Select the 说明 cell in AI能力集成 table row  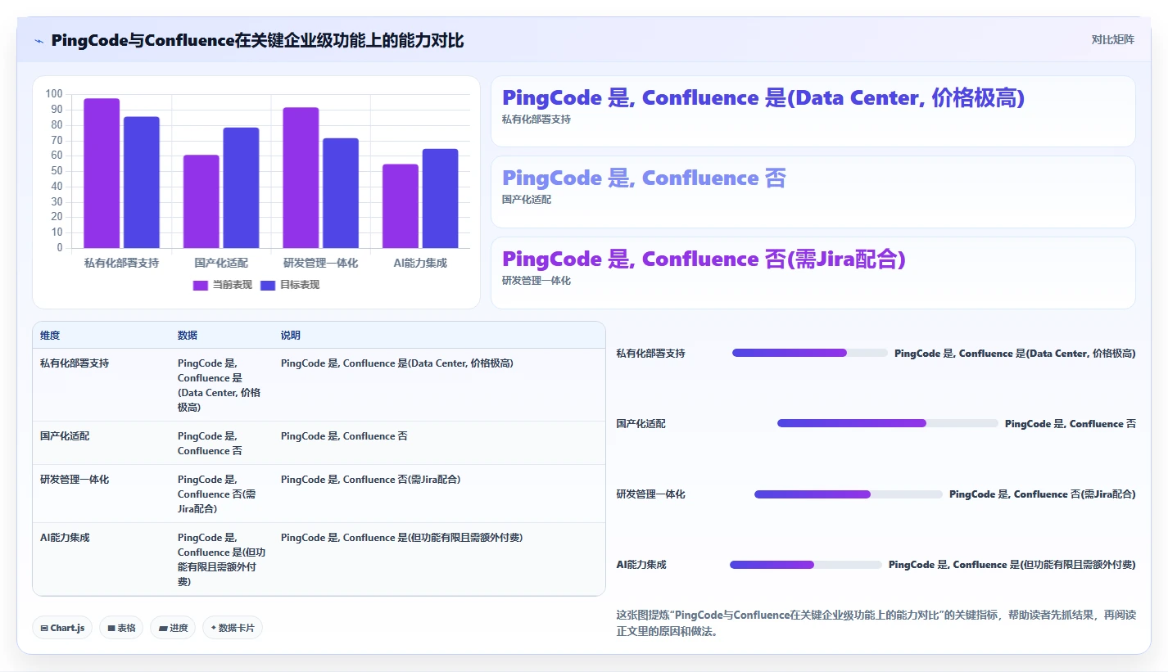(x=439, y=559)
